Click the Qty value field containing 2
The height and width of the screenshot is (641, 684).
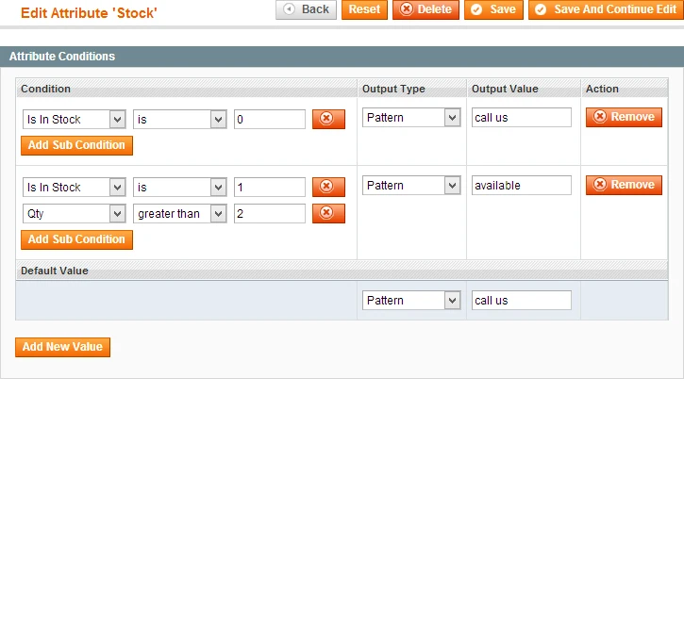coord(269,214)
